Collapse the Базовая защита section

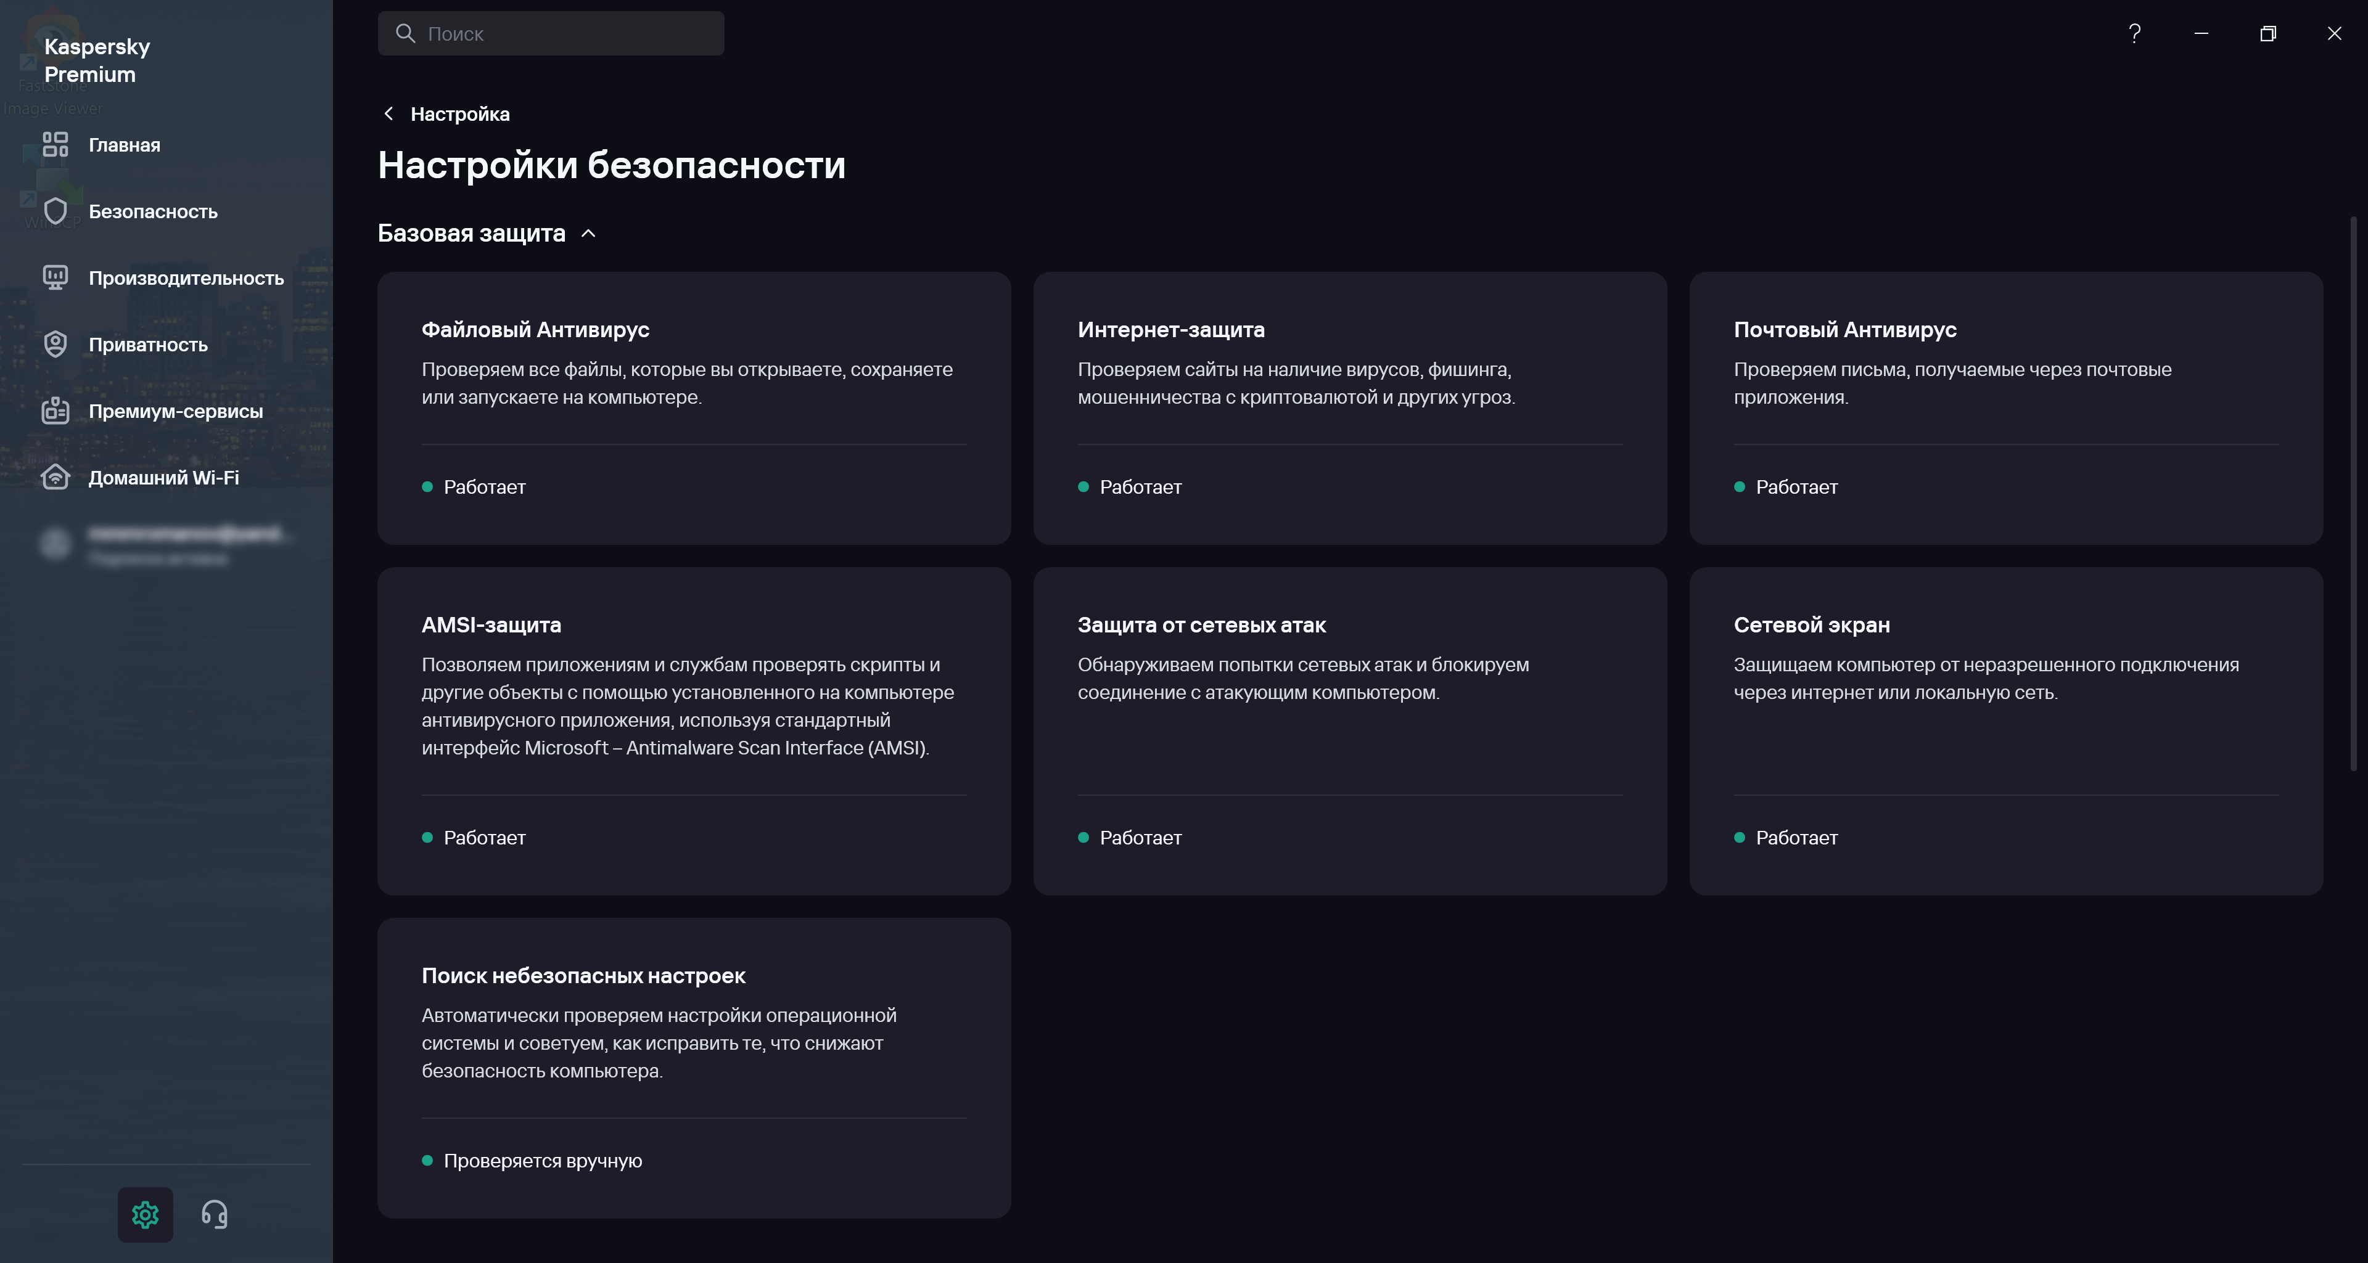coord(588,234)
